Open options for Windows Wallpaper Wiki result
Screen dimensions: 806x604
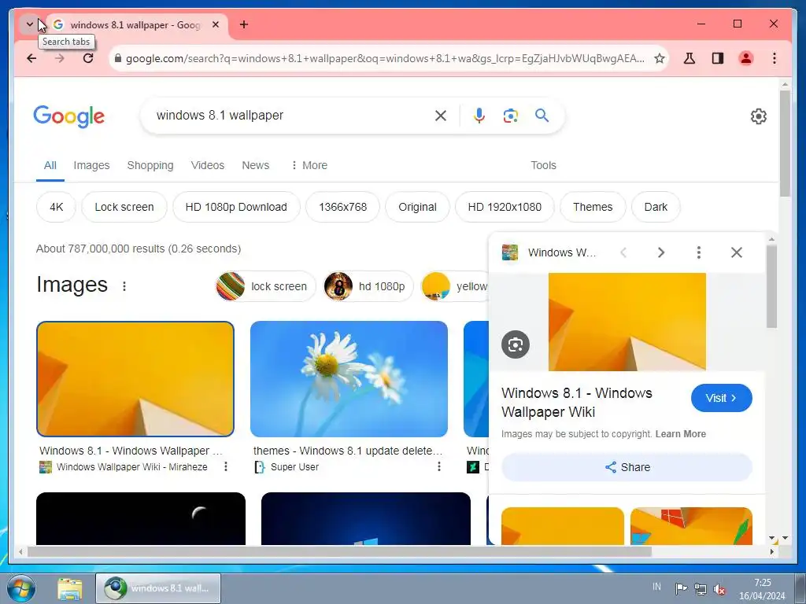pyautogui.click(x=226, y=466)
